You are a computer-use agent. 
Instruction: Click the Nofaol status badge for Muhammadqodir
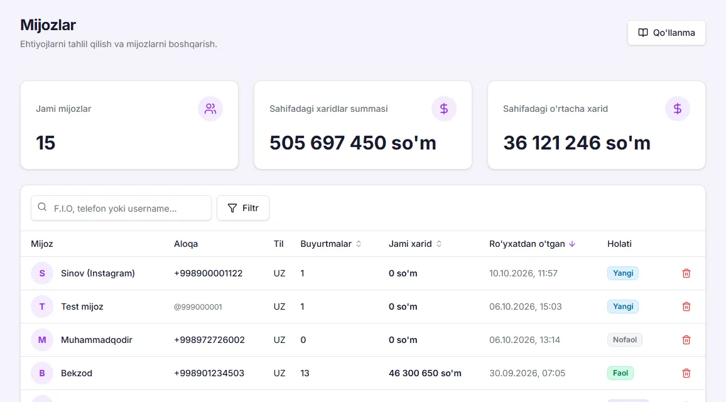tap(625, 340)
